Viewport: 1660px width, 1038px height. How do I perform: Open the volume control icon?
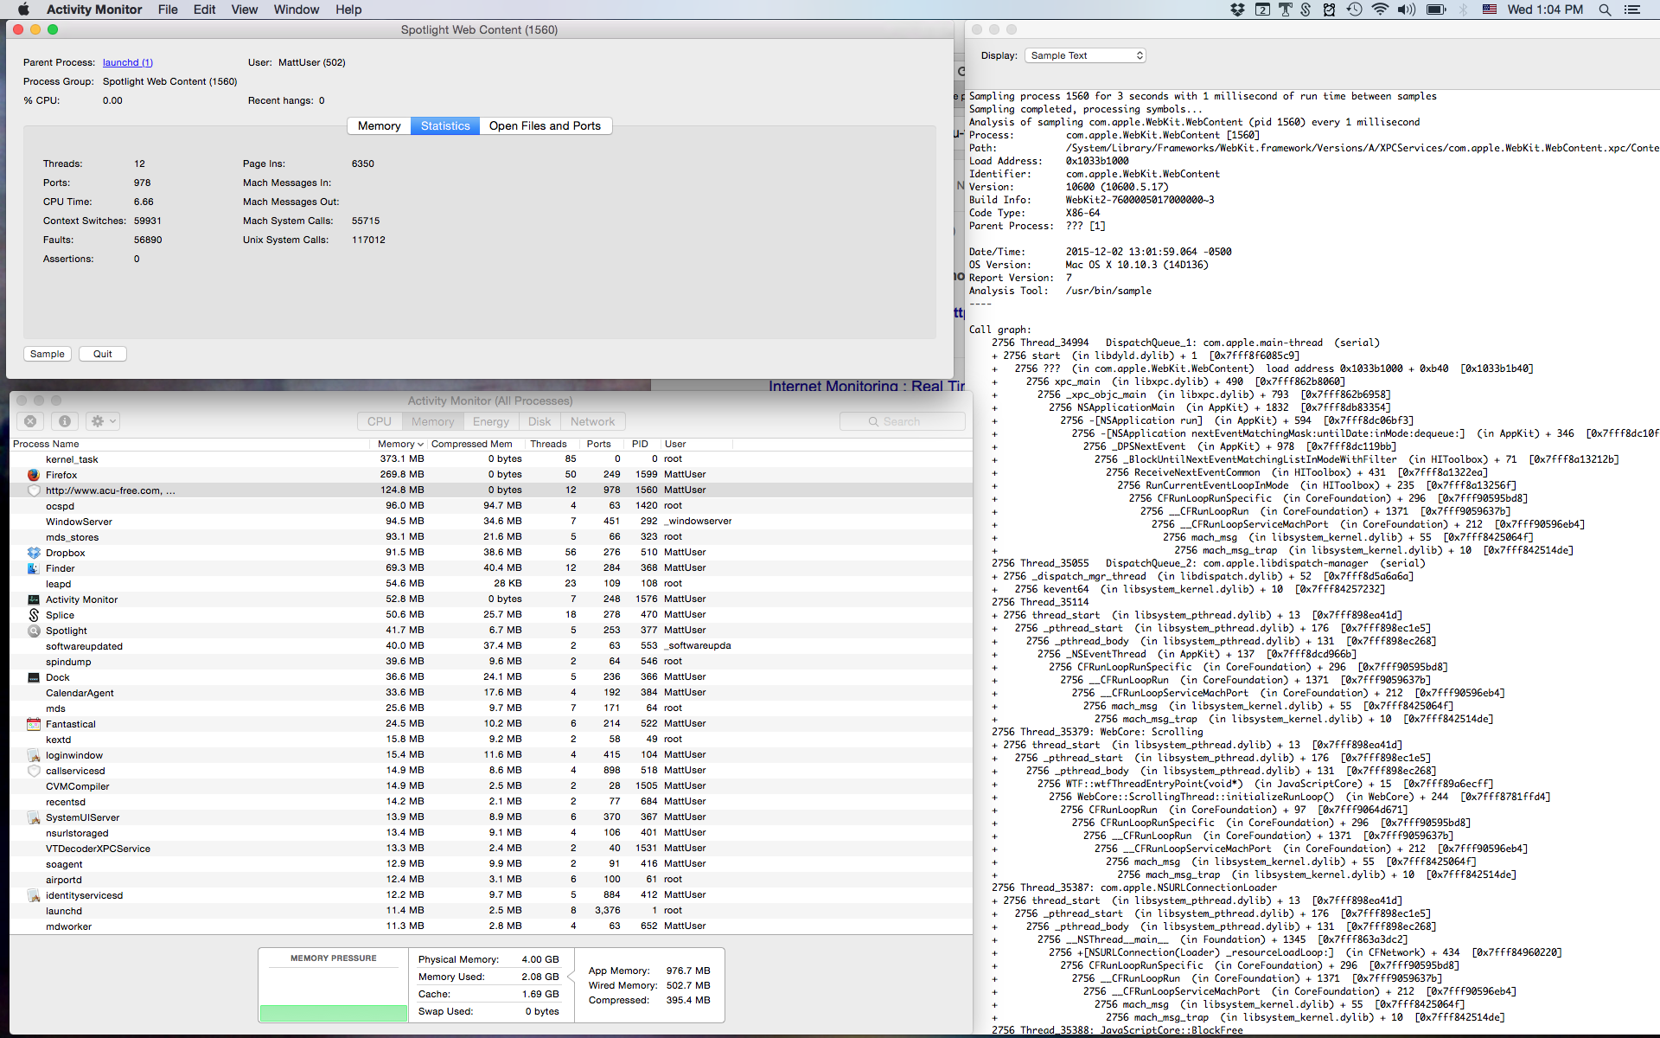pos(1407,10)
